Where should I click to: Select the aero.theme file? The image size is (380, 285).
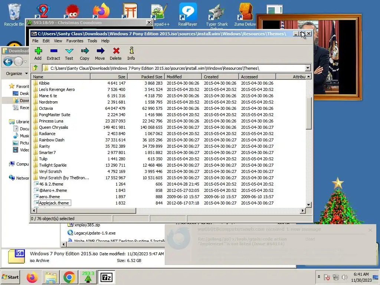pyautogui.click(x=49, y=197)
